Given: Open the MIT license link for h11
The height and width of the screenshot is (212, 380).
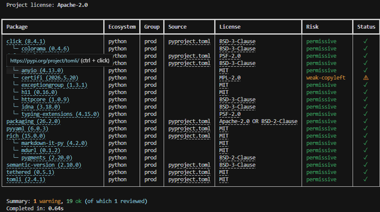Looking at the screenshot, I should [224, 92].
